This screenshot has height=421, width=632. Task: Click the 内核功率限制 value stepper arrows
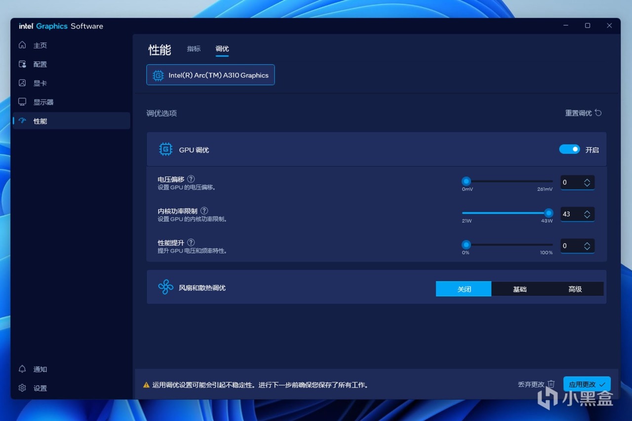(587, 214)
